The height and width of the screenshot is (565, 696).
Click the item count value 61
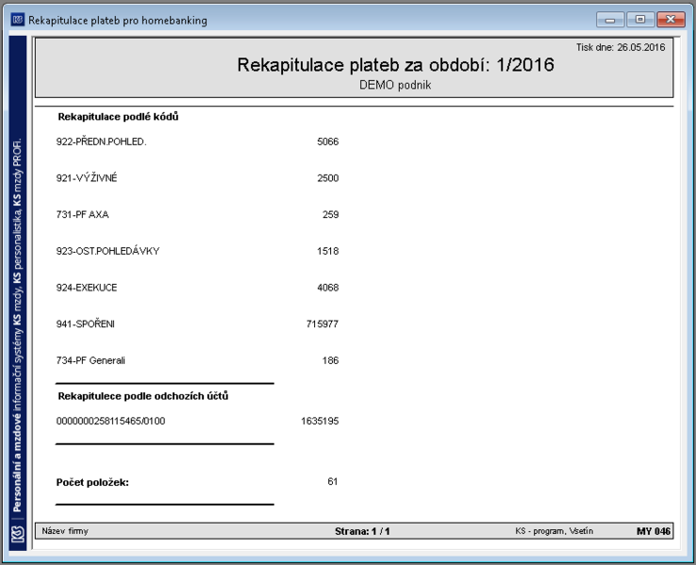[333, 482]
